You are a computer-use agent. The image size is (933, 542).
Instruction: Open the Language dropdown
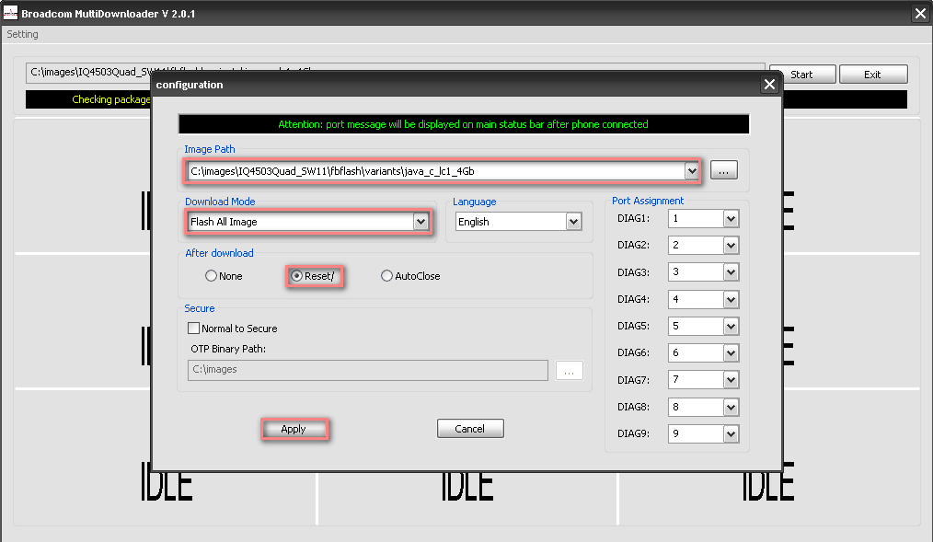pos(573,222)
